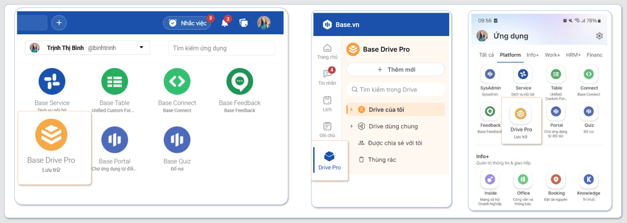Open Base Quiz app icon
Viewport: 627px width, 223px height.
point(177,140)
